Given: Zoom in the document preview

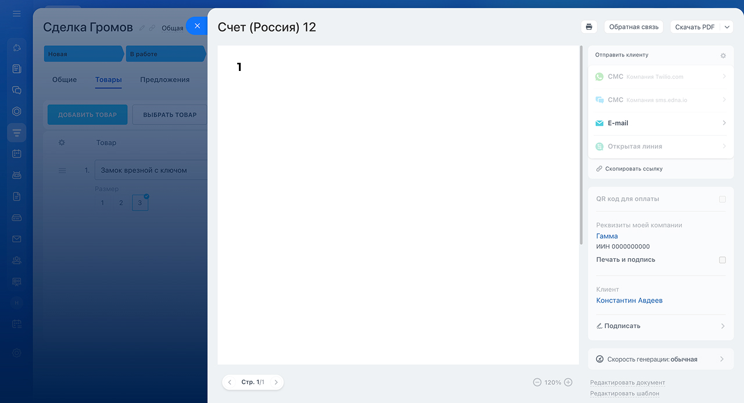Looking at the screenshot, I should [x=568, y=382].
